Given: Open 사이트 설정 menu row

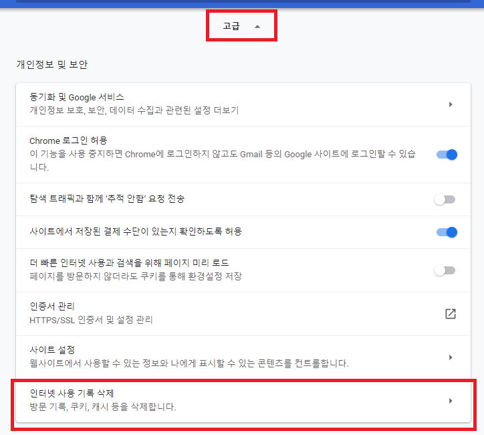Looking at the screenshot, I should point(235,357).
